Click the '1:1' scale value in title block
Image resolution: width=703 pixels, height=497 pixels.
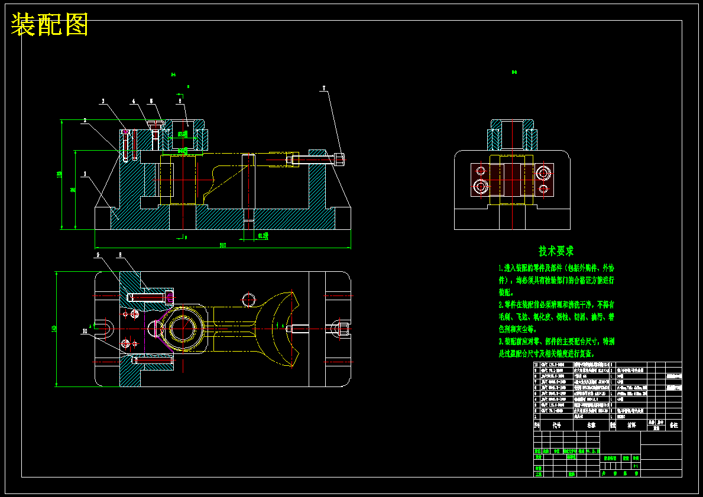pyautogui.click(x=636, y=466)
